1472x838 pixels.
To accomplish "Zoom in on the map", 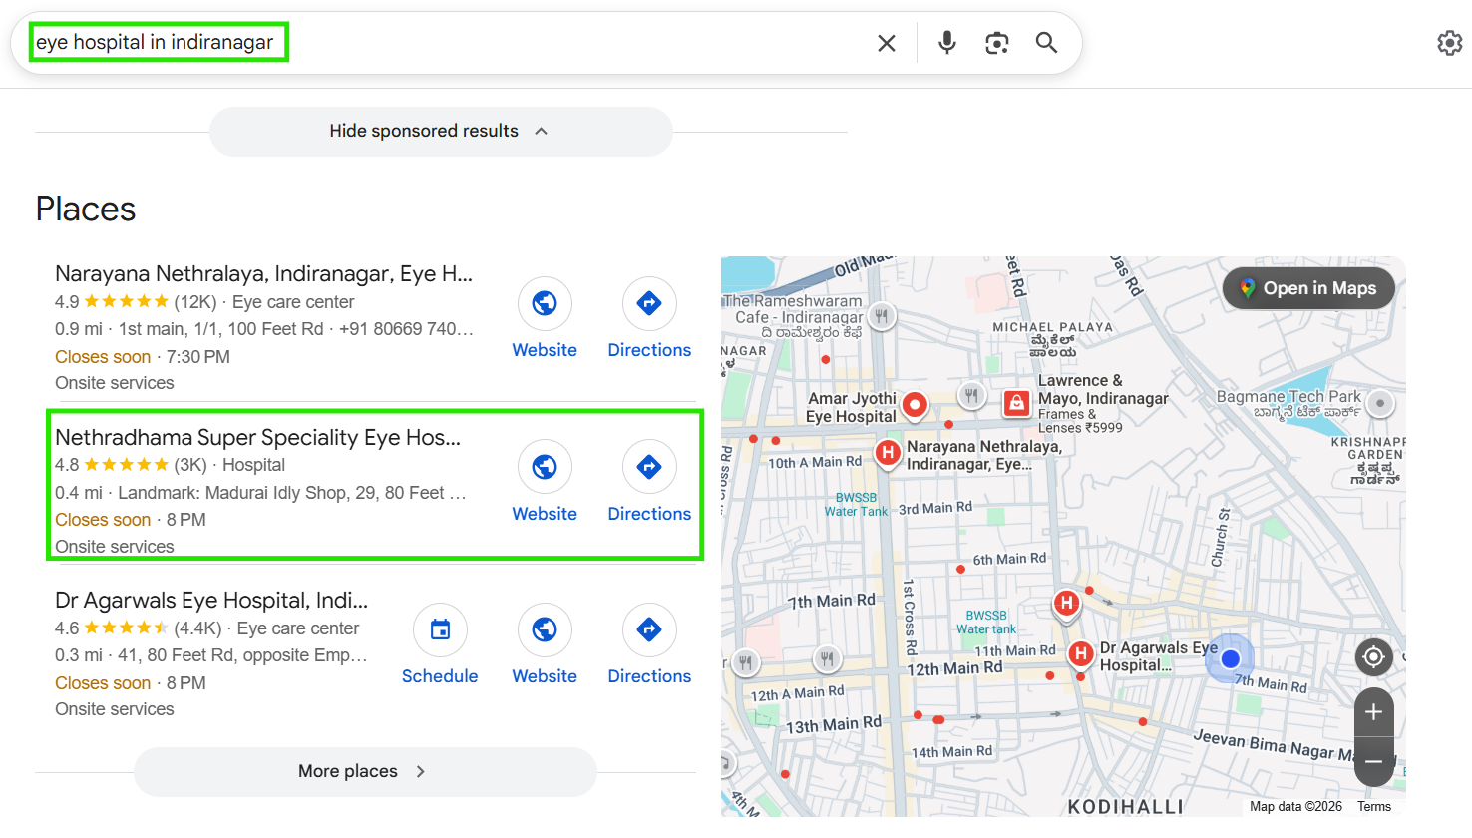I will tap(1373, 712).
